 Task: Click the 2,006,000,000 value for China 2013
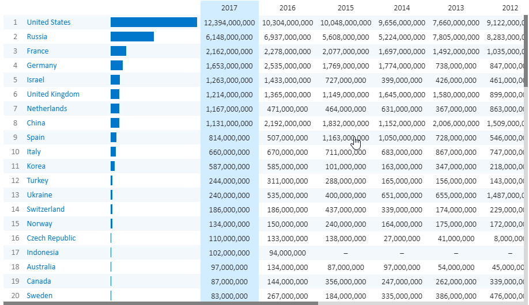pyautogui.click(x=456, y=124)
